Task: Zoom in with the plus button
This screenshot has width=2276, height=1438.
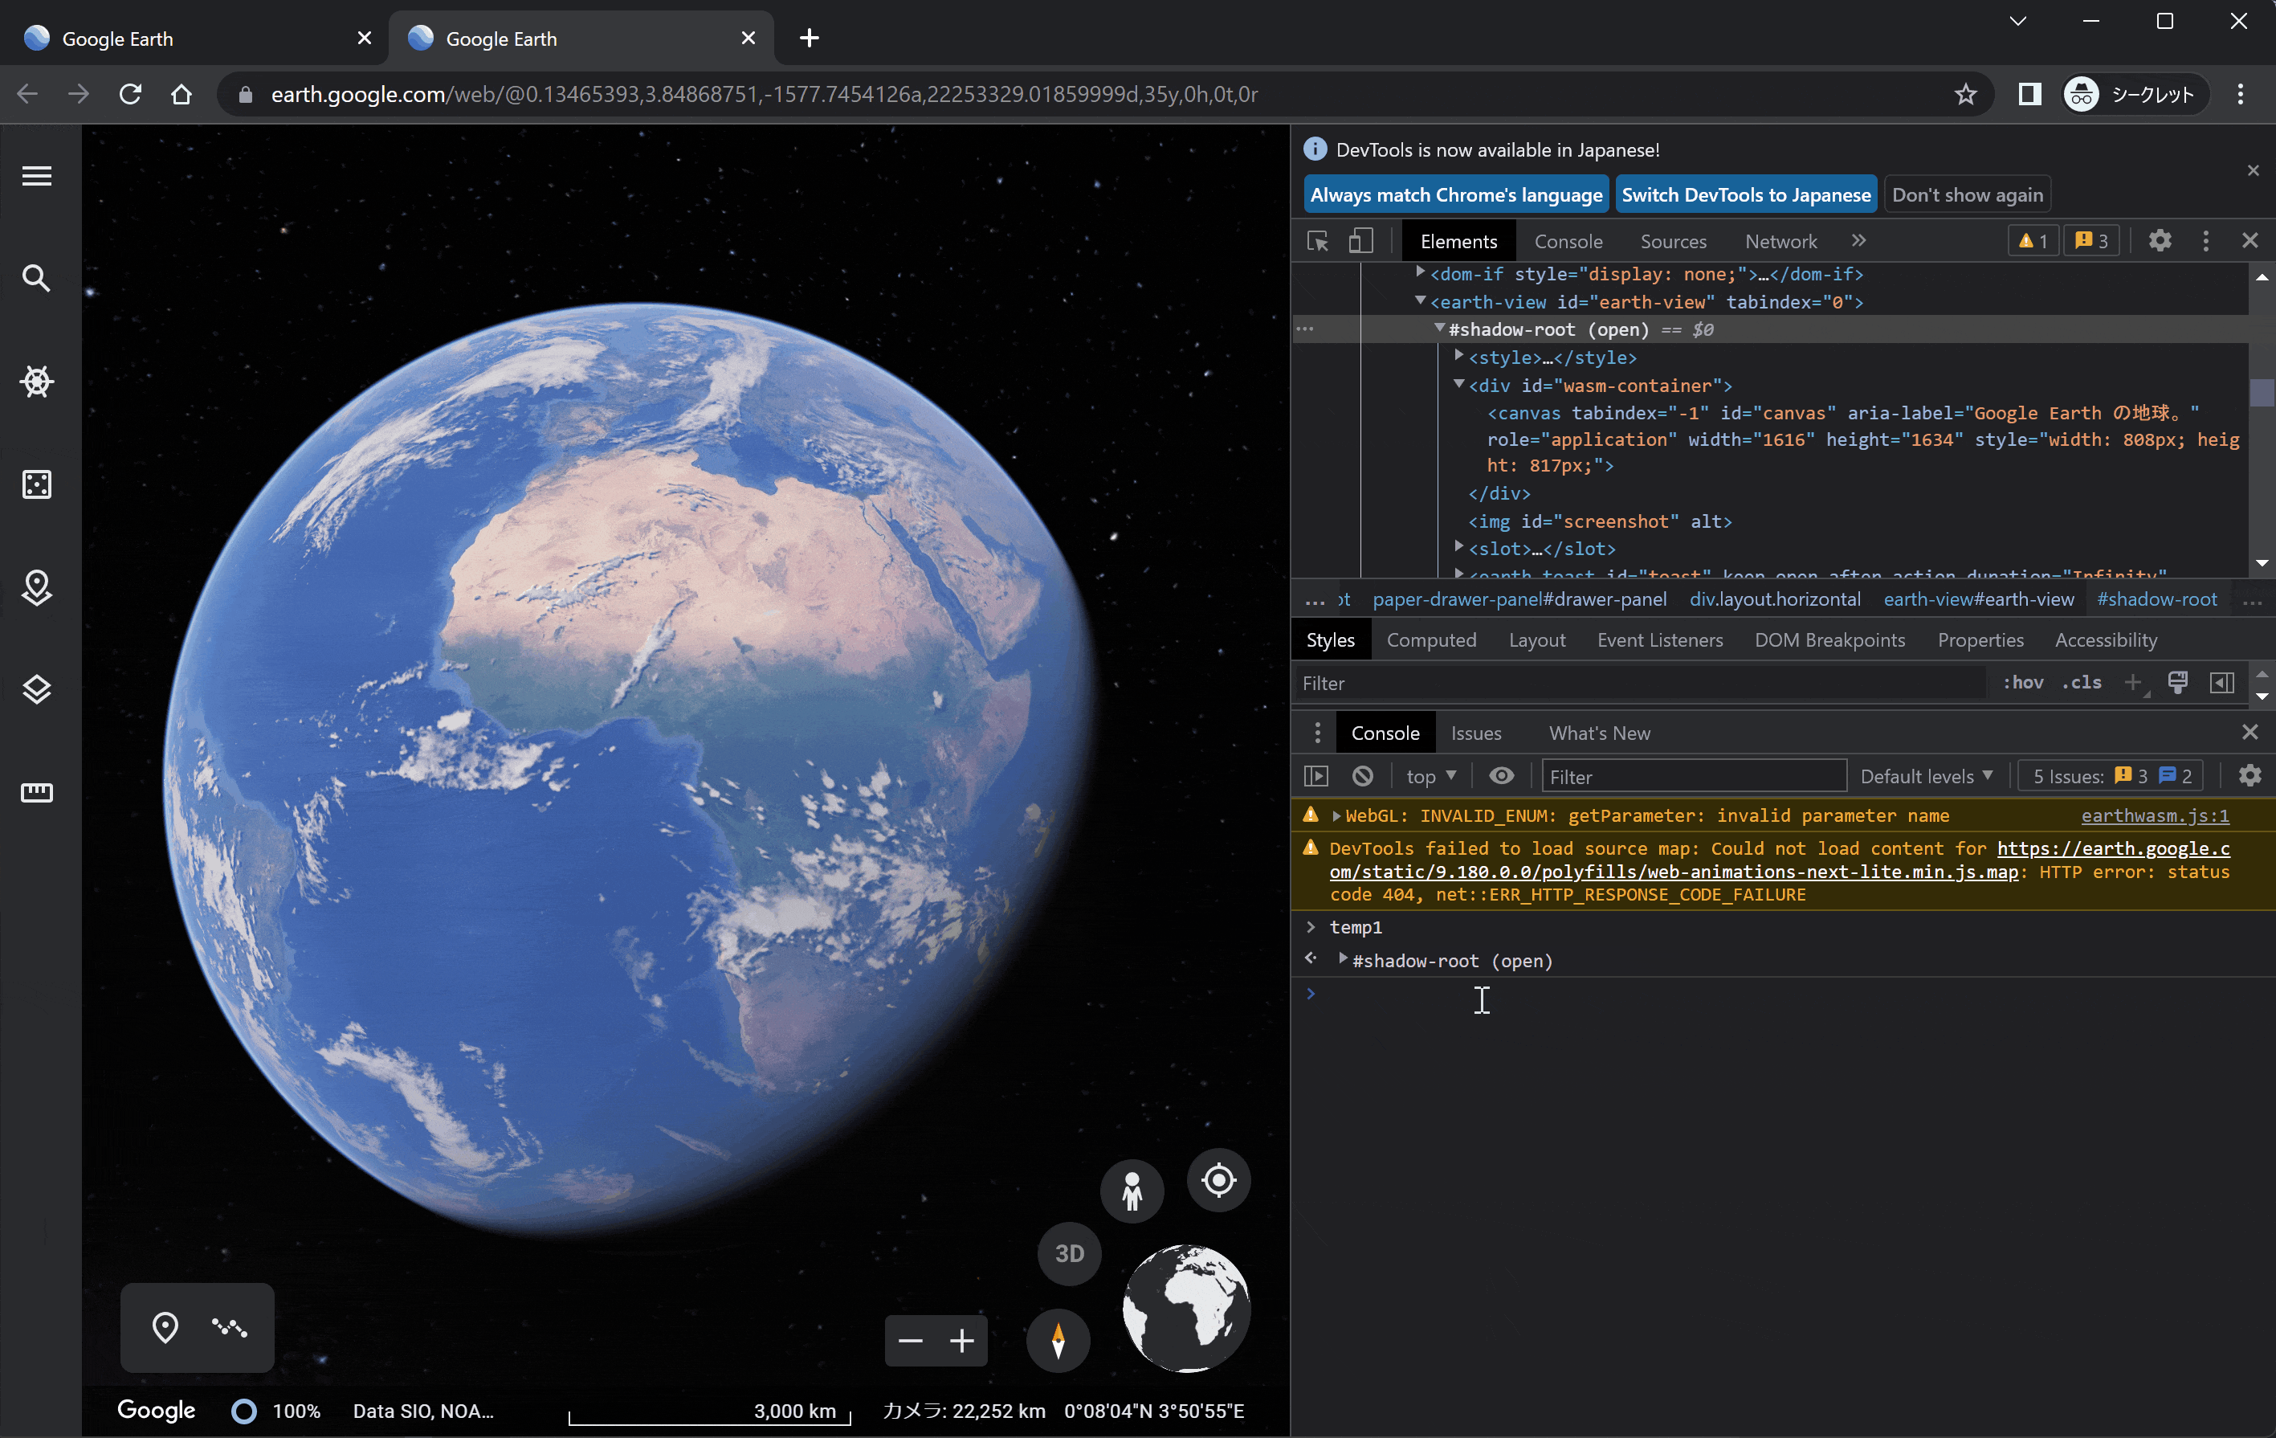Action: click(x=962, y=1341)
